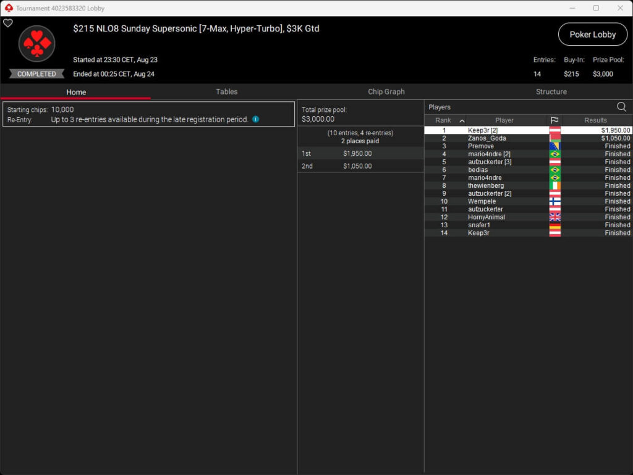Click the tournament title text
This screenshot has width=633, height=475.
click(196, 28)
